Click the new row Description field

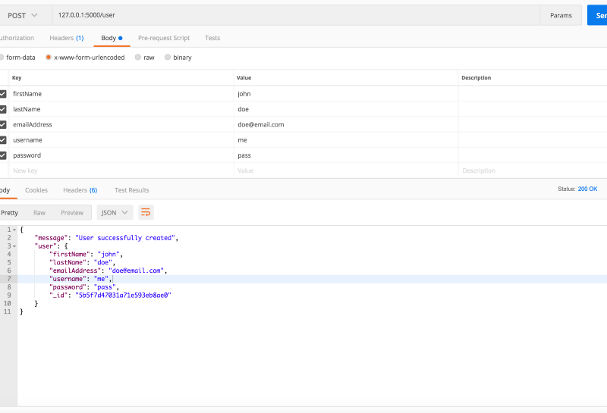tap(533, 171)
